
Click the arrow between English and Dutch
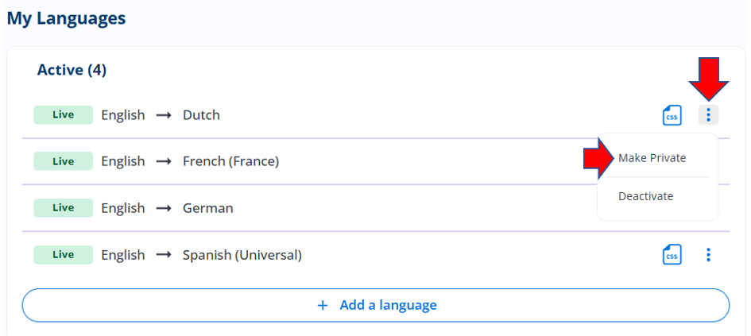click(164, 115)
